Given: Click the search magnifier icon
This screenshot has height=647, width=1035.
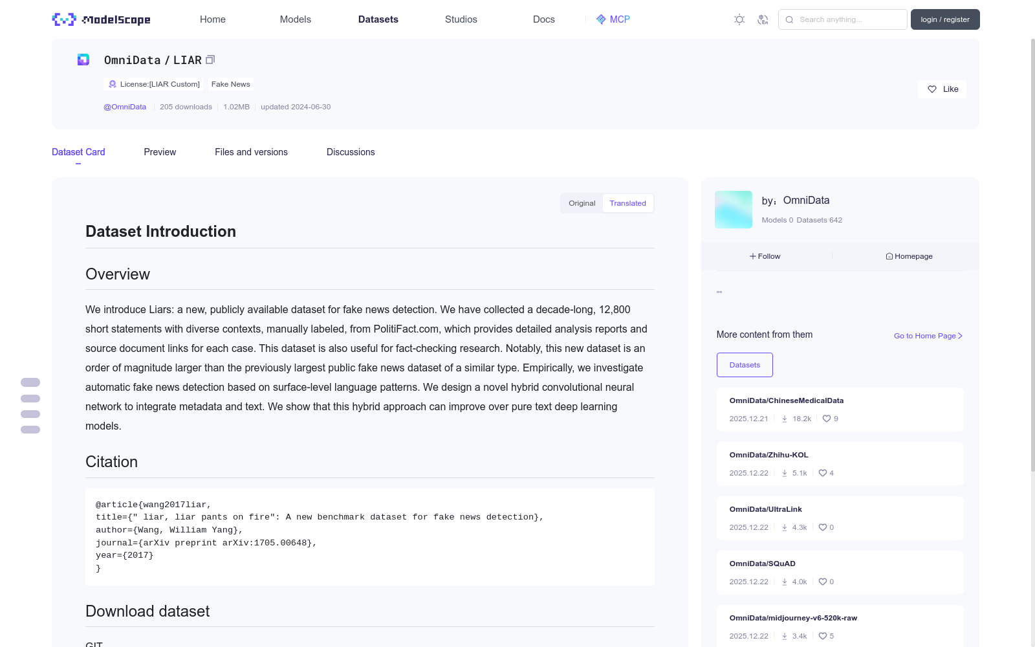Looking at the screenshot, I should pyautogui.click(x=789, y=19).
